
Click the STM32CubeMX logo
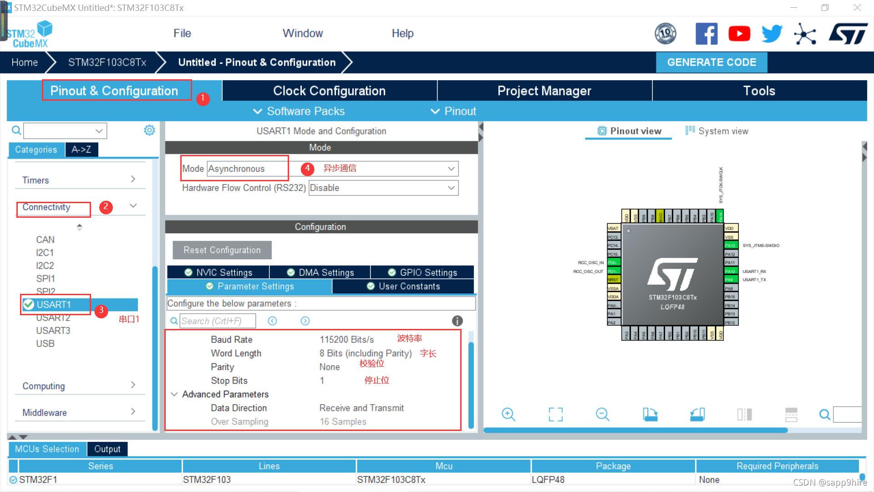30,34
